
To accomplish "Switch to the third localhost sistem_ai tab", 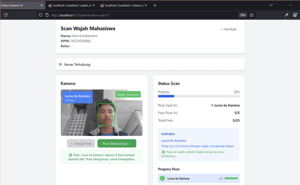I will point(123,5).
